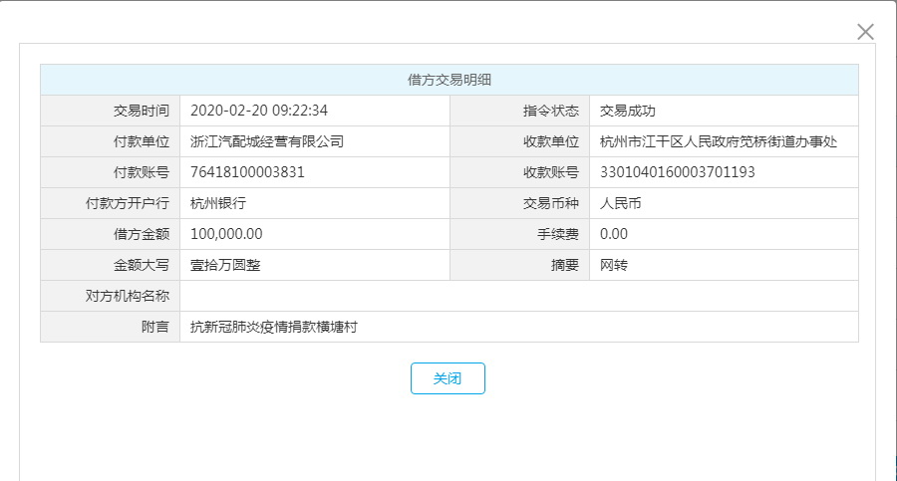Click the payer name 浙江汽配城经营有限公司

click(267, 141)
